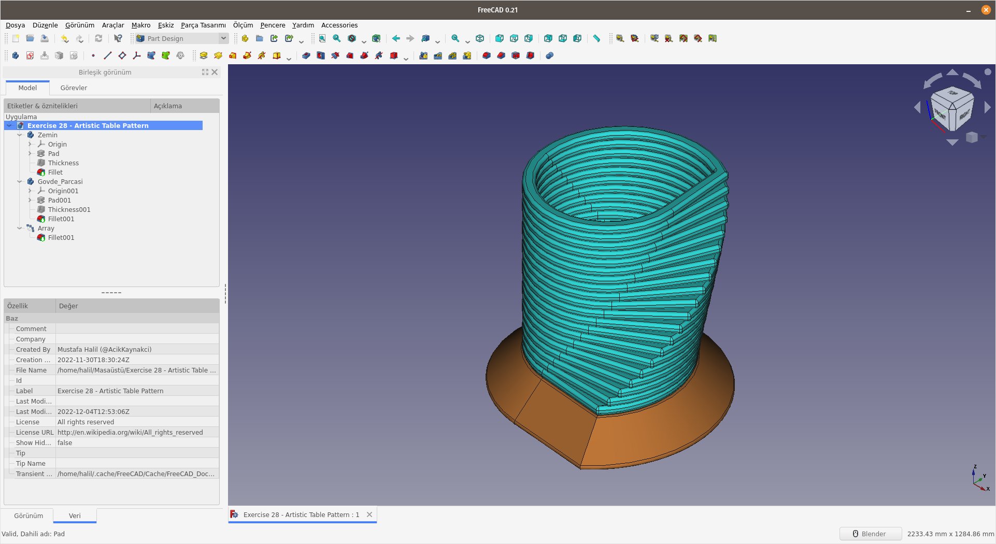Open the Görünüm menu in menu bar
The image size is (996, 544).
point(80,25)
